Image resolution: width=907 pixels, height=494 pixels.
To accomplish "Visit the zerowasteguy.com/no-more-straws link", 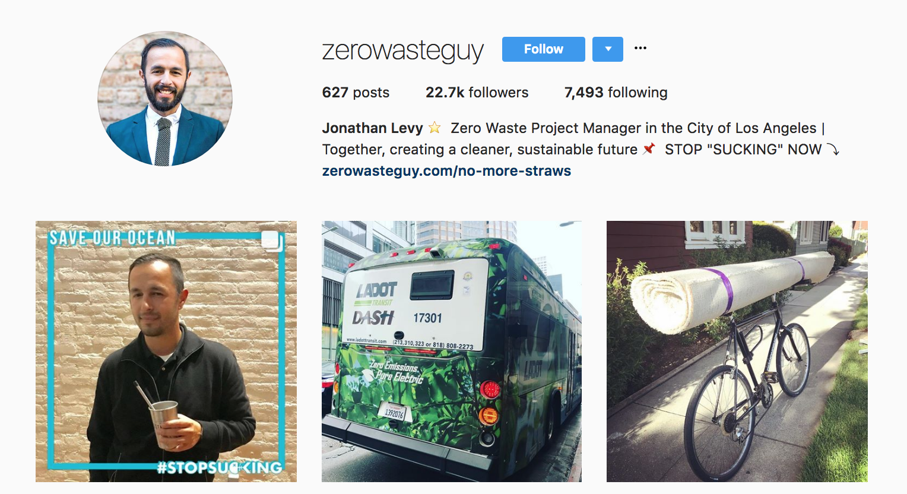I will (x=446, y=171).
